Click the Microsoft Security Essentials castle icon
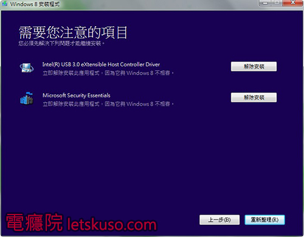 (x=27, y=98)
